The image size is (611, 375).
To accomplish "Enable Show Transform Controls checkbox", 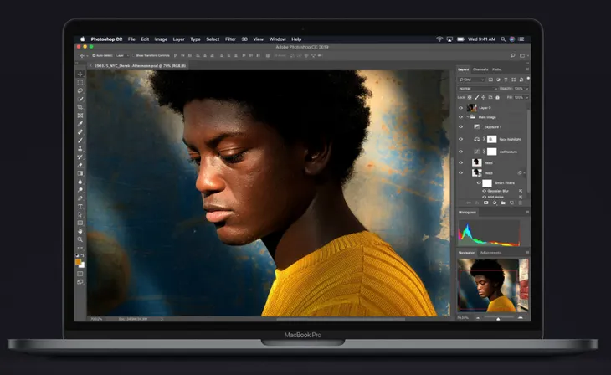I will point(133,55).
